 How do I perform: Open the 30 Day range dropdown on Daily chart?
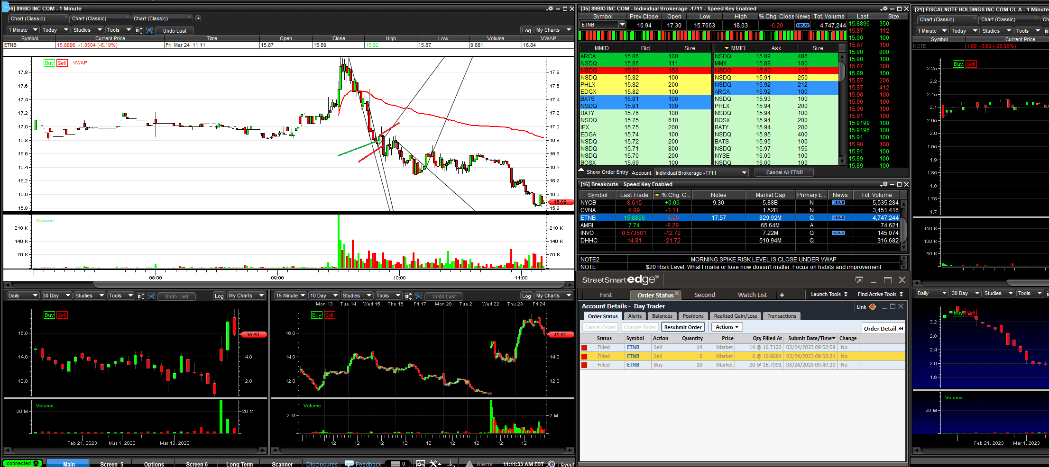click(x=55, y=296)
